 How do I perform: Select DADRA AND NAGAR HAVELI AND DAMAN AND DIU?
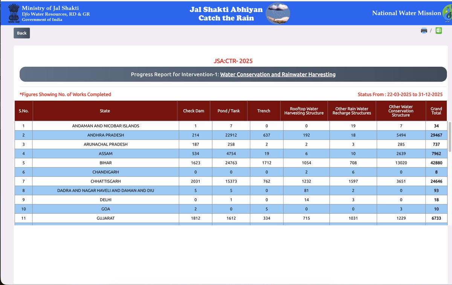pos(105,190)
